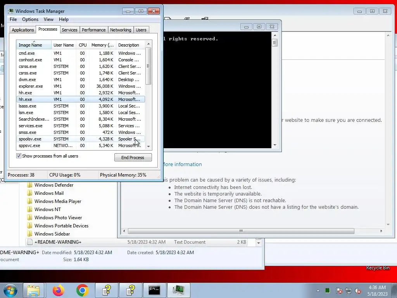
Task: Toggle Show processes from all users
Action: (19, 156)
